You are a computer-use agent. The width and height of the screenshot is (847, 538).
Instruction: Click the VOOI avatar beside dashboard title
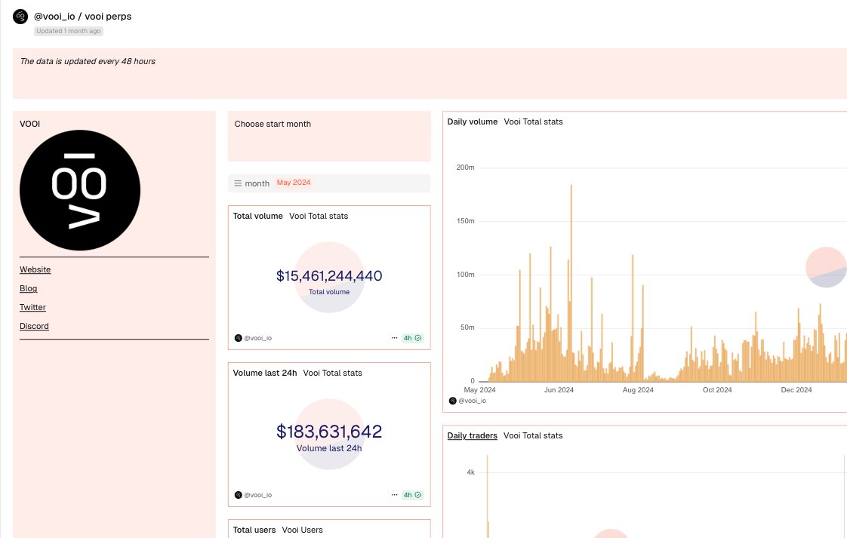pyautogui.click(x=20, y=17)
